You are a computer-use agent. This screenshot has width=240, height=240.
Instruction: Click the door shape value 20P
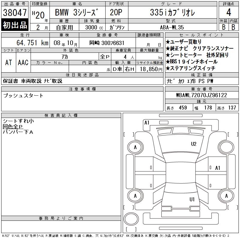116,12
